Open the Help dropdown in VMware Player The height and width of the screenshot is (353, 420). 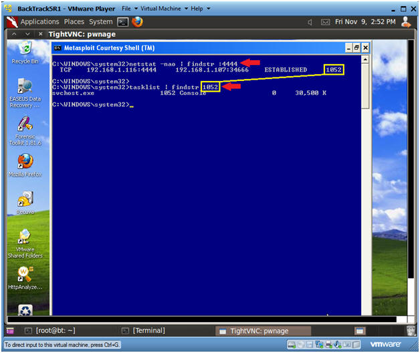200,9
